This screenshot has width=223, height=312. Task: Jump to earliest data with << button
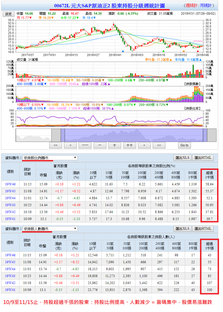[x=56, y=145]
